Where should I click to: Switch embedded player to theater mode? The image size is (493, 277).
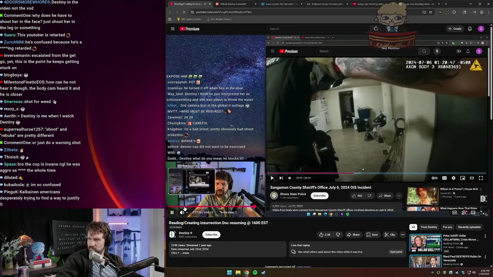pos(471,178)
